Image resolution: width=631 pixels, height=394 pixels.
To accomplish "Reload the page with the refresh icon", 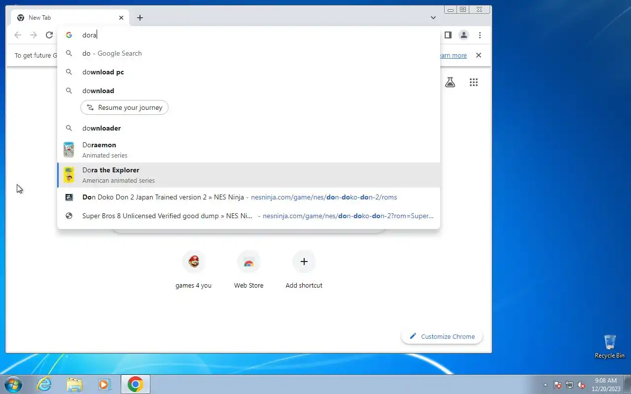I will [x=49, y=35].
